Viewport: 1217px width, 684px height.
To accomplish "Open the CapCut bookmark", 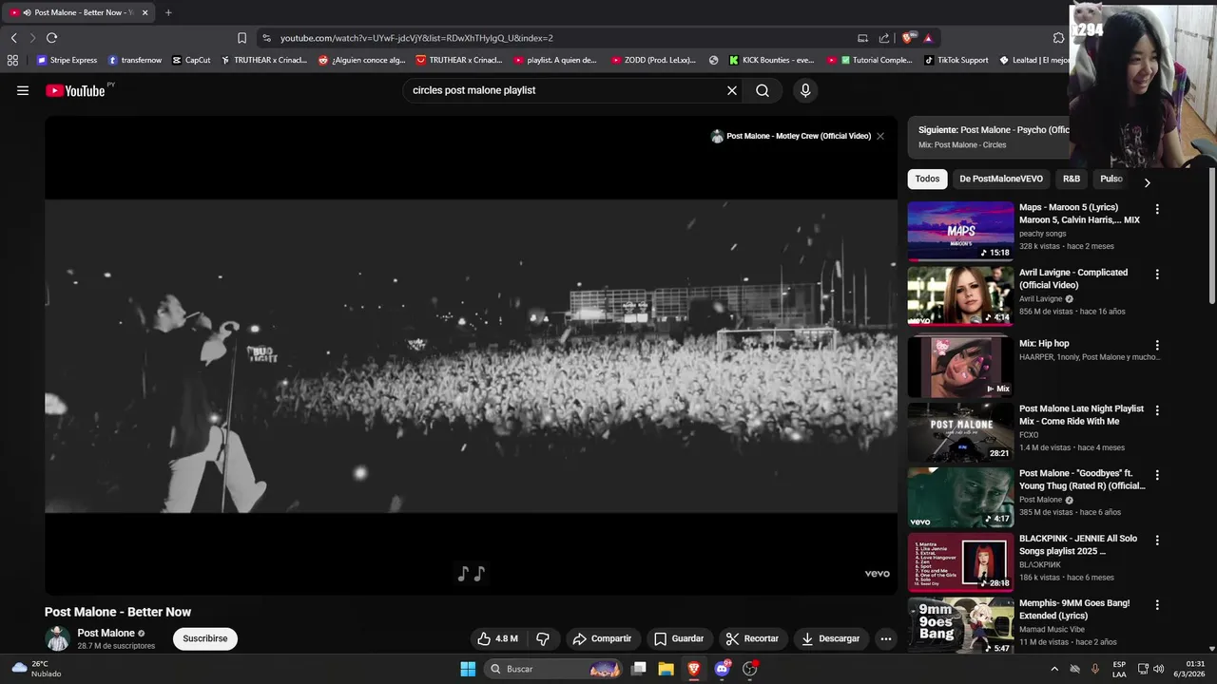I will 191,60.
